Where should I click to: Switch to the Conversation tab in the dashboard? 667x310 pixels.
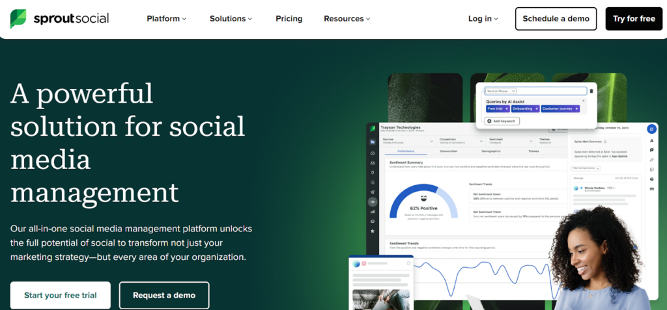pos(448,151)
